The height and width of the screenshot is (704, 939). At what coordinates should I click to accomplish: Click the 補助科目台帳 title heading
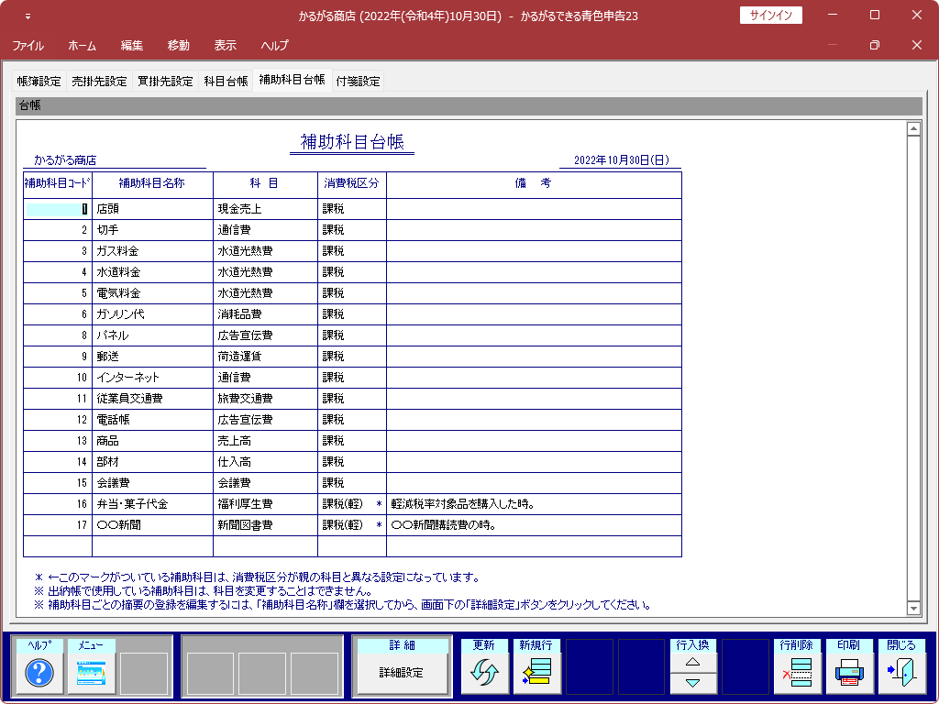click(352, 142)
